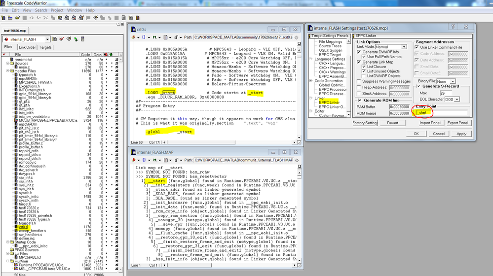493x276 pixels.
Task: Click the S-Record Max length field
Action: click(446, 93)
